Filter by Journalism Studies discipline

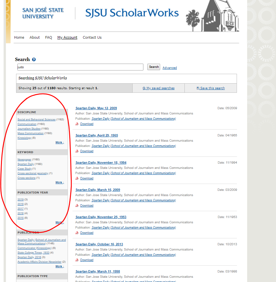[x=29, y=129]
